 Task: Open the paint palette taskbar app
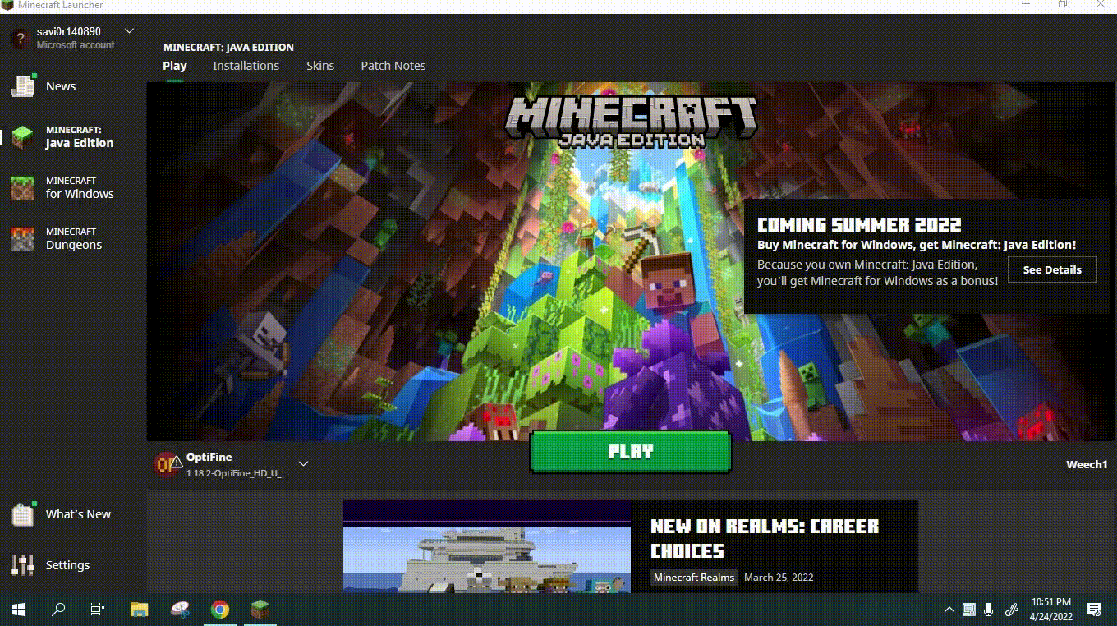tap(180, 610)
